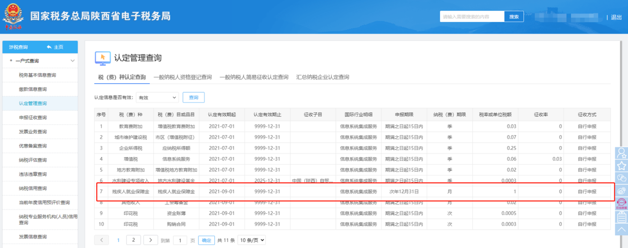628x248 pixels.
Task: Open the 10 条/页 page size dropdown
Action: 251,240
